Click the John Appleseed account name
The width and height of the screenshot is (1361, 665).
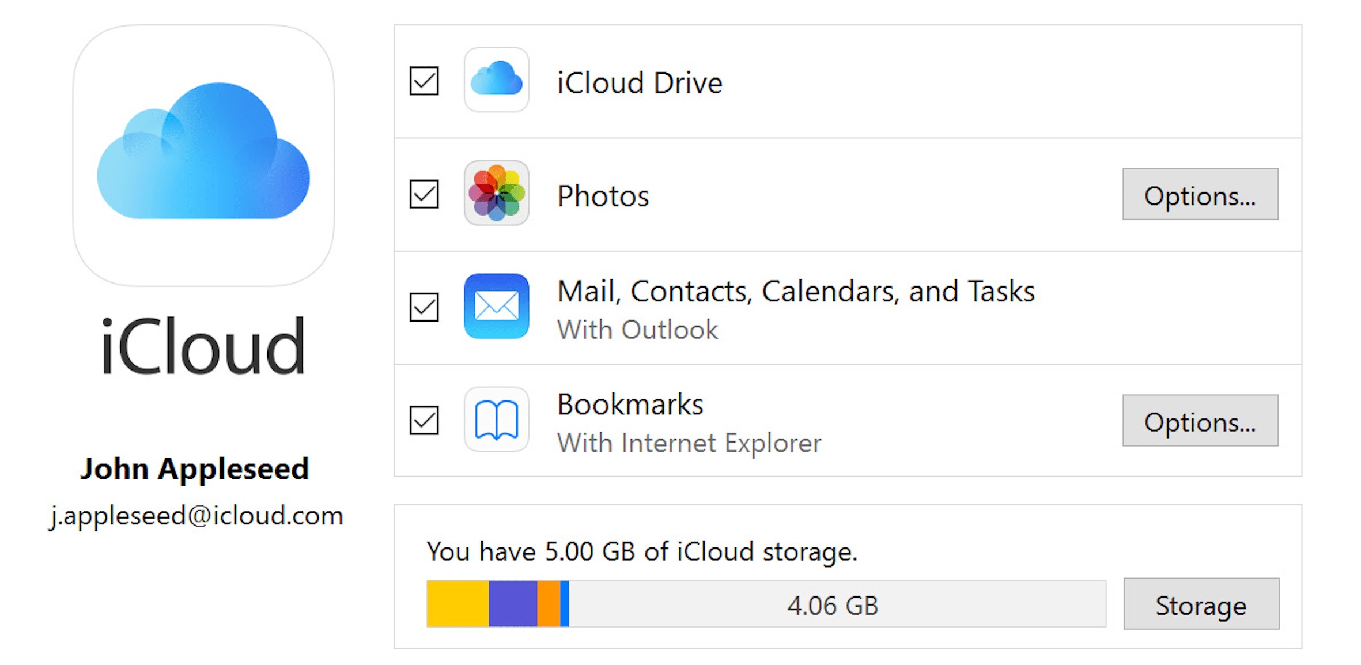coord(196,469)
